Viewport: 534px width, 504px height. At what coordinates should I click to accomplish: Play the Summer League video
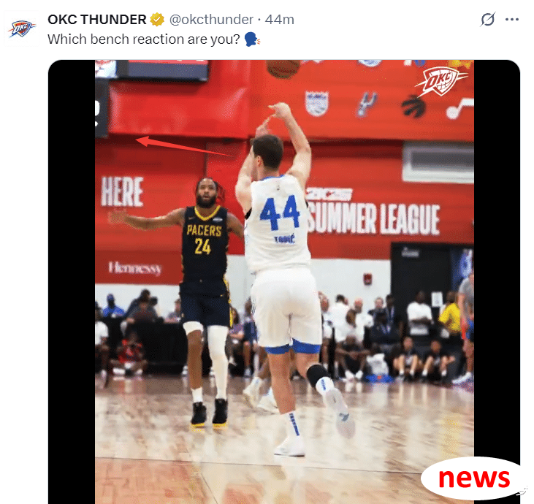pos(284,282)
